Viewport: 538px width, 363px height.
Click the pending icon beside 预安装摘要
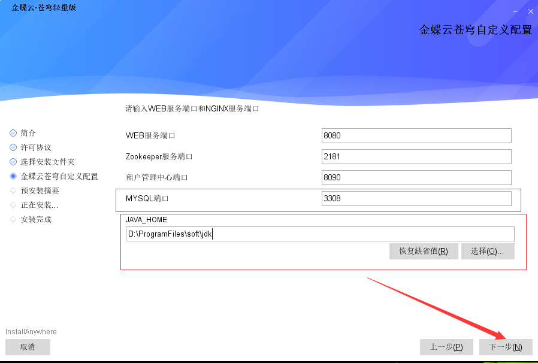point(13,190)
